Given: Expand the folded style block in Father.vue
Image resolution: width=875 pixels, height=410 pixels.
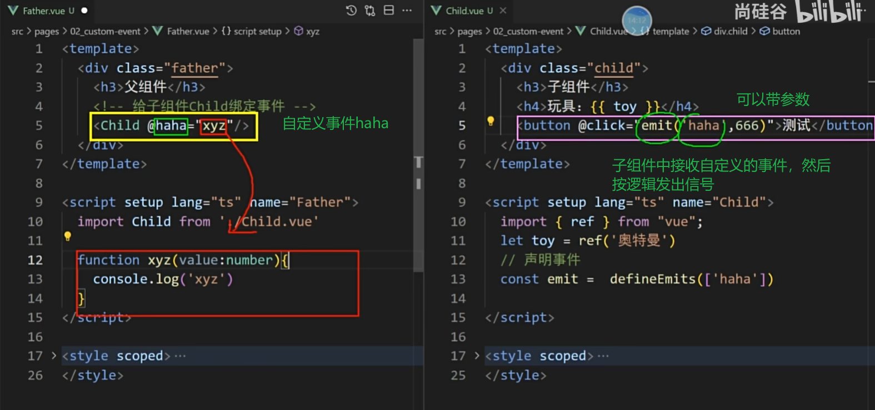Looking at the screenshot, I should [54, 355].
